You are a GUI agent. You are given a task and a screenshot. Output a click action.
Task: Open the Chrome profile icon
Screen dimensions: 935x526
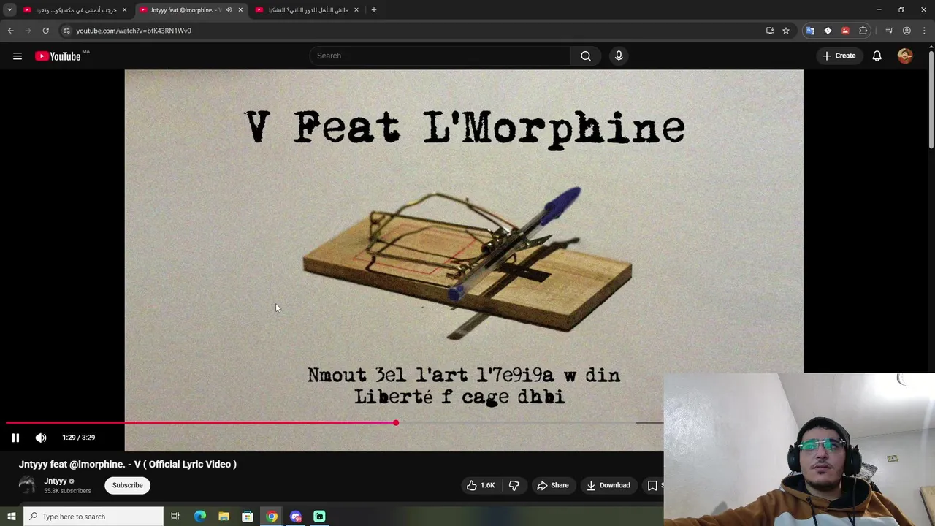(907, 31)
